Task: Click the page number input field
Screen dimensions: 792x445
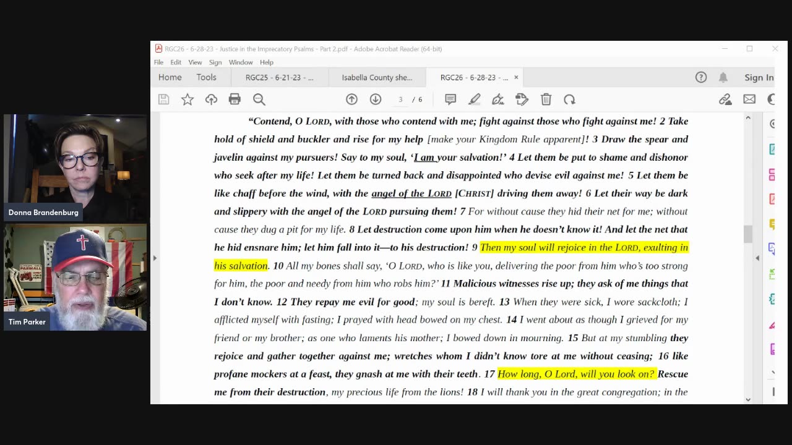Action: pos(400,100)
